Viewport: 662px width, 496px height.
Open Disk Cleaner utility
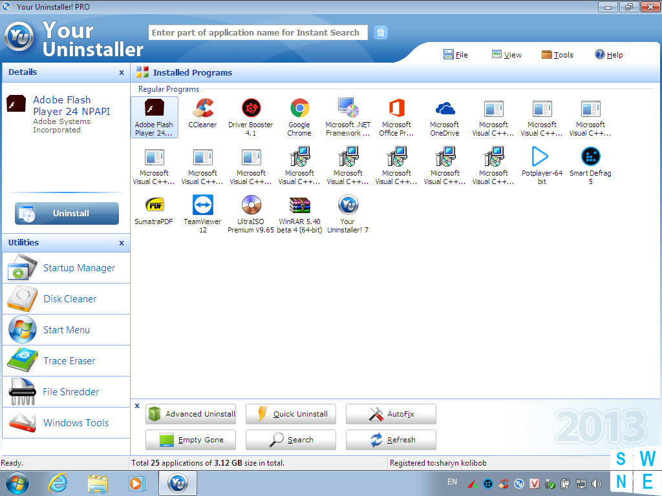67,298
